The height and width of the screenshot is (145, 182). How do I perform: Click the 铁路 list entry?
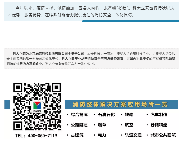tap(129, 115)
